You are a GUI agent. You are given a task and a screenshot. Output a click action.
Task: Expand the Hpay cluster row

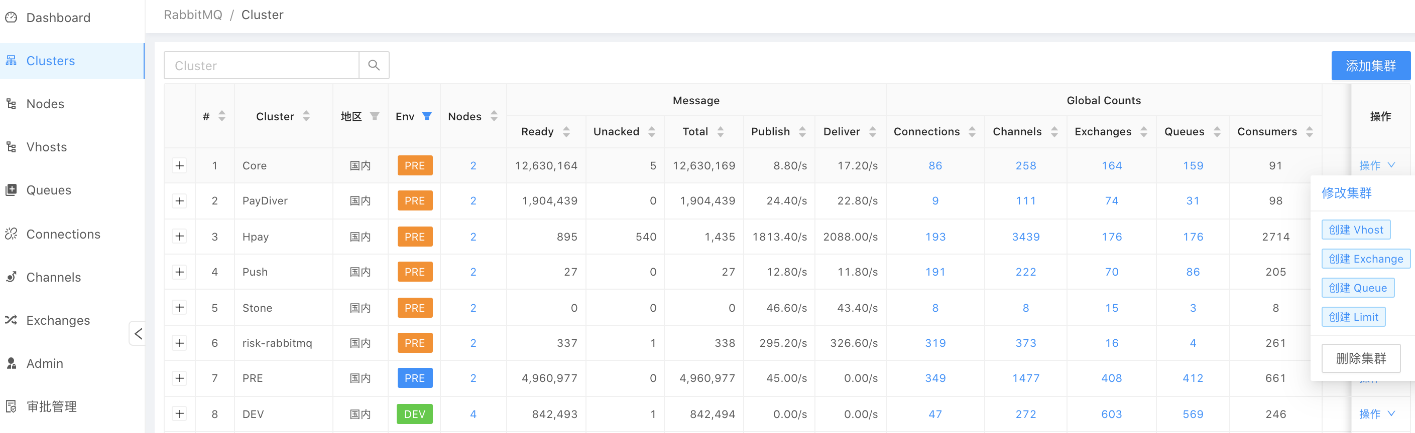[180, 236]
